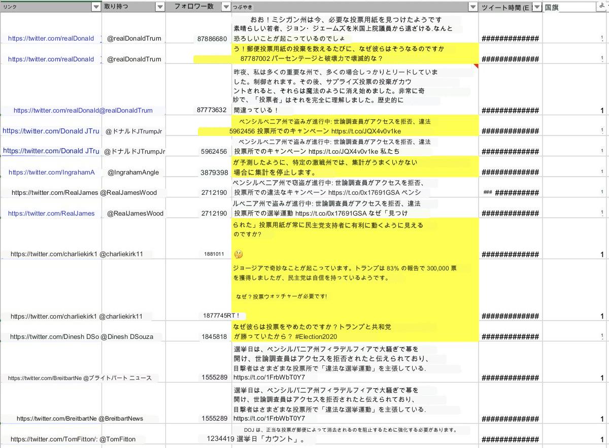Click the thinking face emoji in the tweet
The image size is (609, 448).
click(x=238, y=254)
